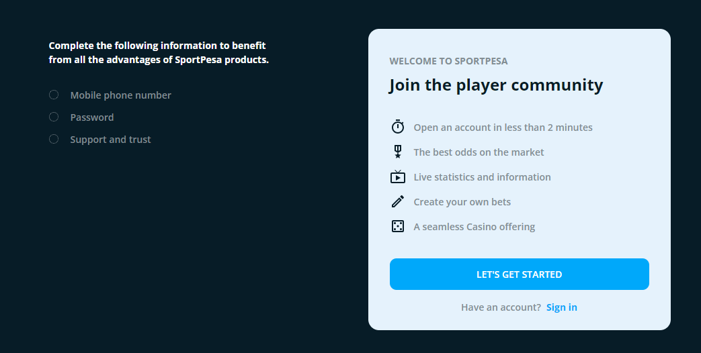
Task: Select the Mobile phone number step circle
Action: point(54,95)
